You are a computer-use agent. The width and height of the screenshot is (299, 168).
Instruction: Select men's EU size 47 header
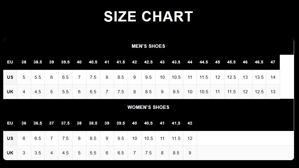273,62
